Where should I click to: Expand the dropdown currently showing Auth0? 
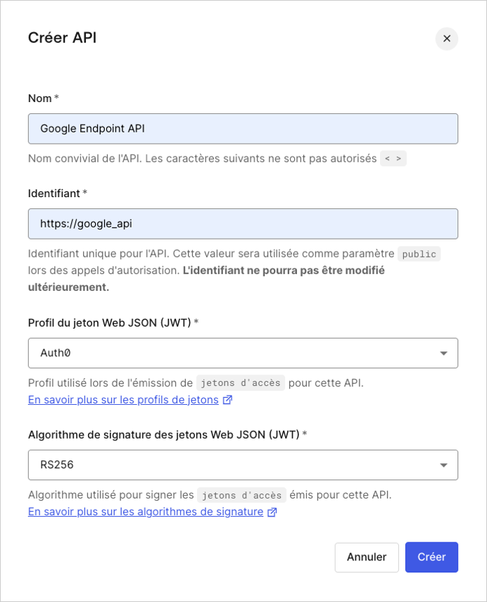243,353
